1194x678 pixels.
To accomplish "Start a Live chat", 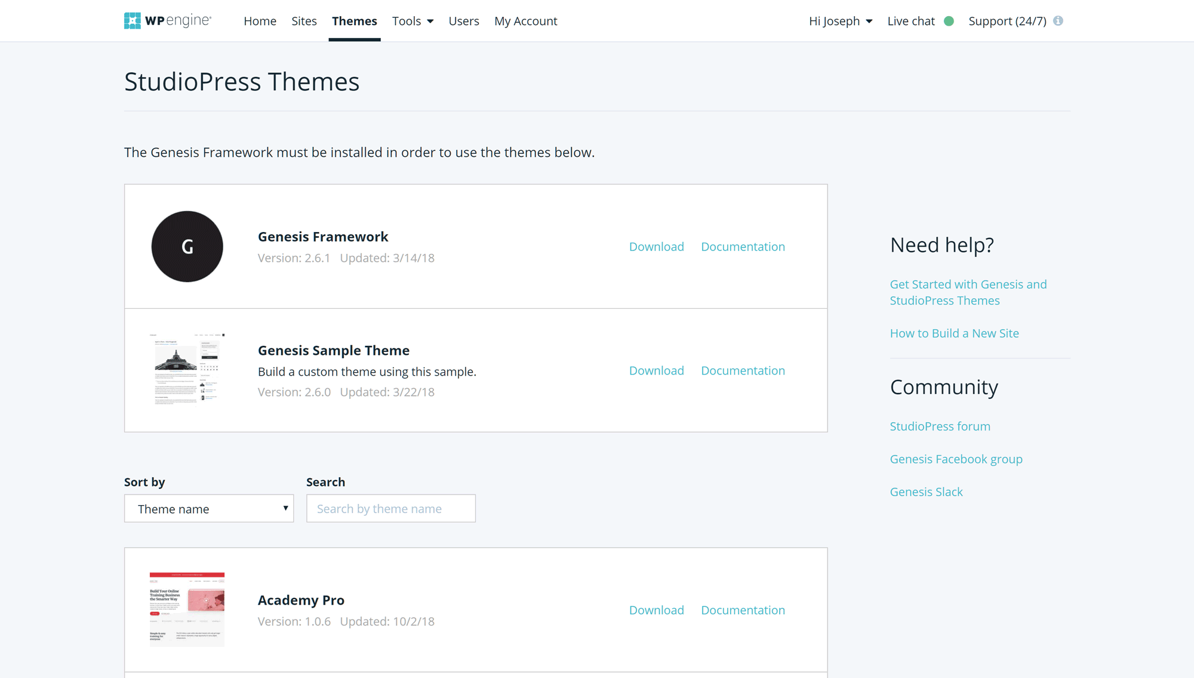I will point(911,21).
